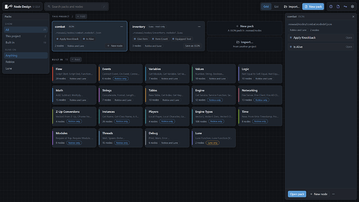Open the Engine Types pack
Image resolution: width=359 pixels, height=202 pixels.
[x=214, y=116]
